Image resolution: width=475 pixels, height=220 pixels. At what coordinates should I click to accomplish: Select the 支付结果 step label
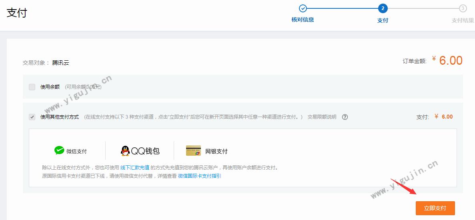tap(463, 20)
